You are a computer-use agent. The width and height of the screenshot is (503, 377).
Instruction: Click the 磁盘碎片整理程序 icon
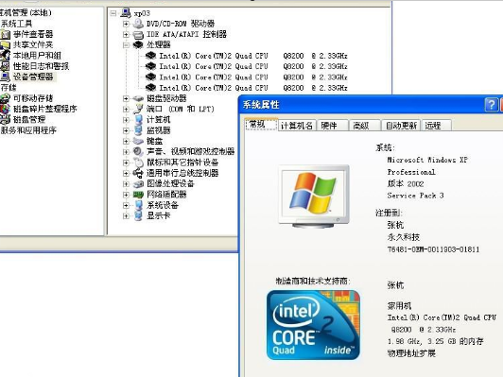(5, 109)
